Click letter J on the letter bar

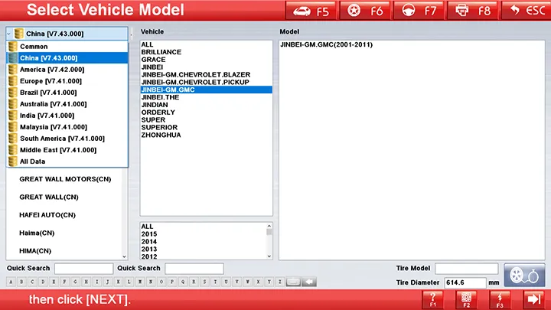[x=108, y=282]
